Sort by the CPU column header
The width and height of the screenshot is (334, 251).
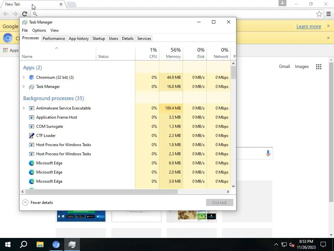[147, 53]
